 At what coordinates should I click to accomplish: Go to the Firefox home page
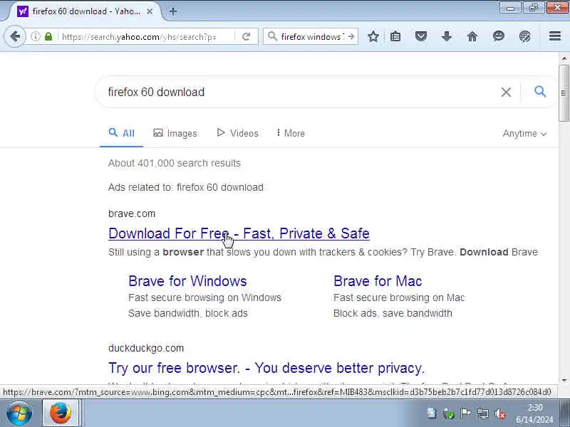(472, 36)
